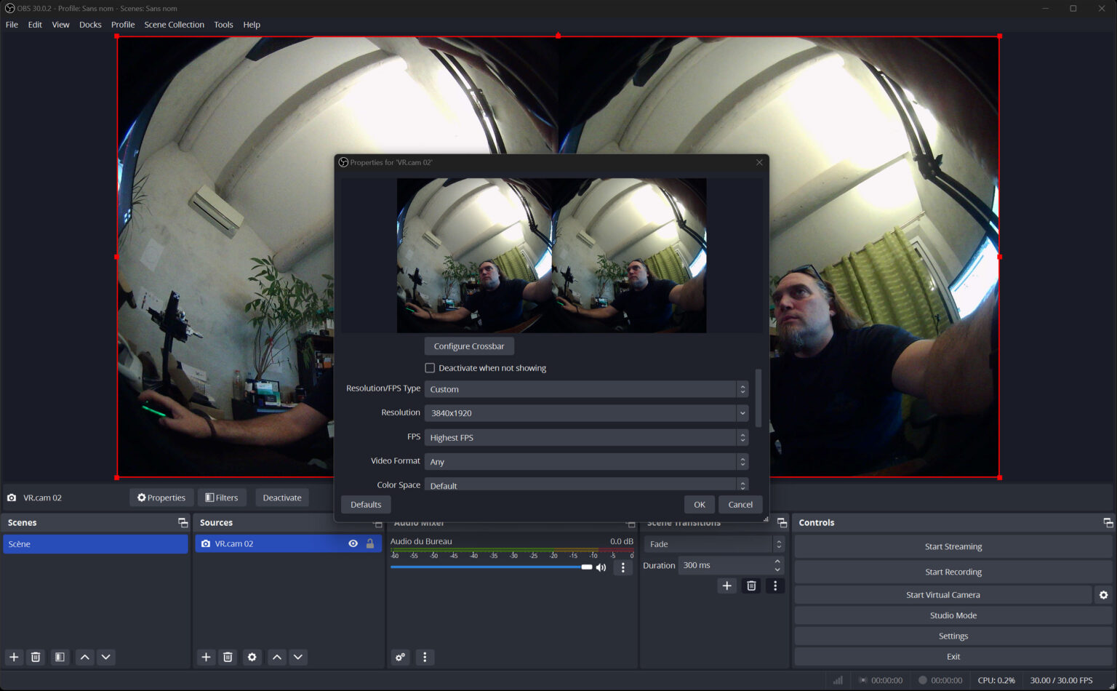Check Deactivate when not showing
The height and width of the screenshot is (691, 1117).
point(429,367)
